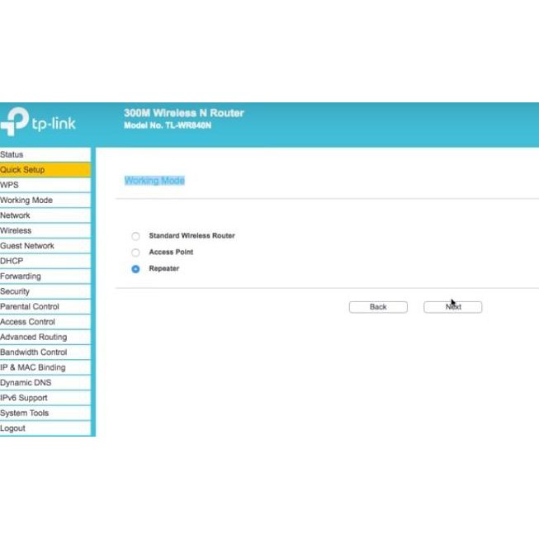Navigate to Parental Control page
The height and width of the screenshot is (539, 539).
click(x=30, y=306)
